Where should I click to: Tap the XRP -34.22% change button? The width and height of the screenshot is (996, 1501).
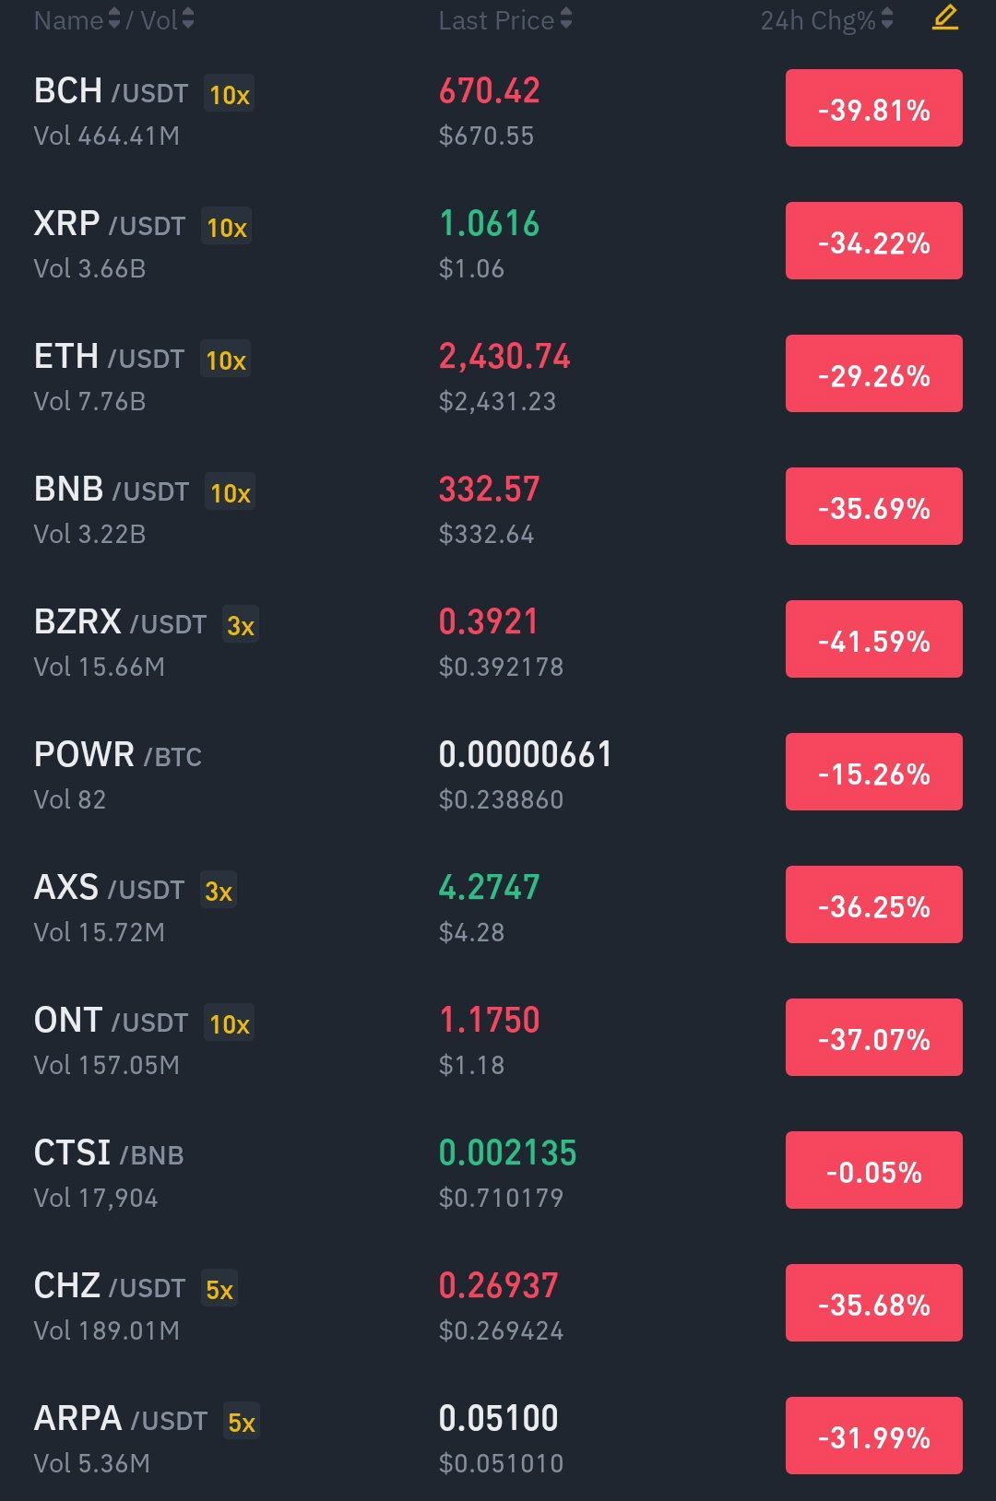[x=874, y=241]
